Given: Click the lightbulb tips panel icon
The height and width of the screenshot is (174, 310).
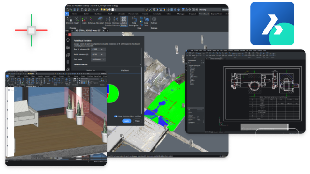Looking at the screenshot, I should (x=68, y=40).
